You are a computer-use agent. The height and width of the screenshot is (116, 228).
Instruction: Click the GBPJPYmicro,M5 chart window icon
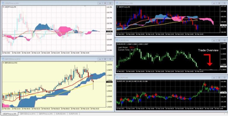117,3
